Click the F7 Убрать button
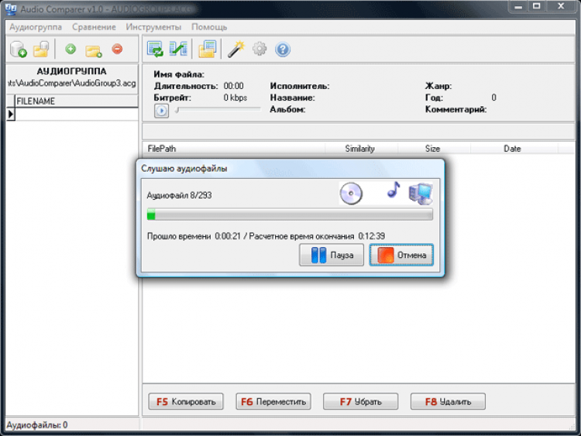 coord(360,402)
